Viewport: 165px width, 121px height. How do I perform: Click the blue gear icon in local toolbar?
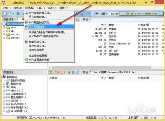tap(73, 72)
